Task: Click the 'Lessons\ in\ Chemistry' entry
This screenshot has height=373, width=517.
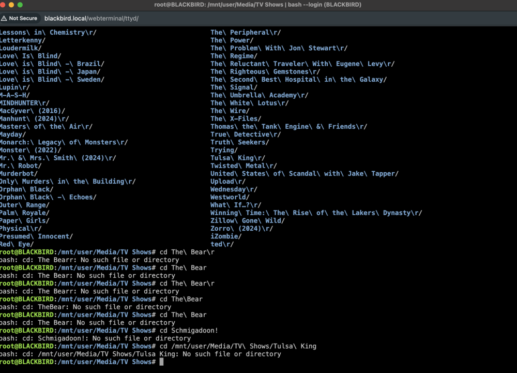Action: point(48,32)
